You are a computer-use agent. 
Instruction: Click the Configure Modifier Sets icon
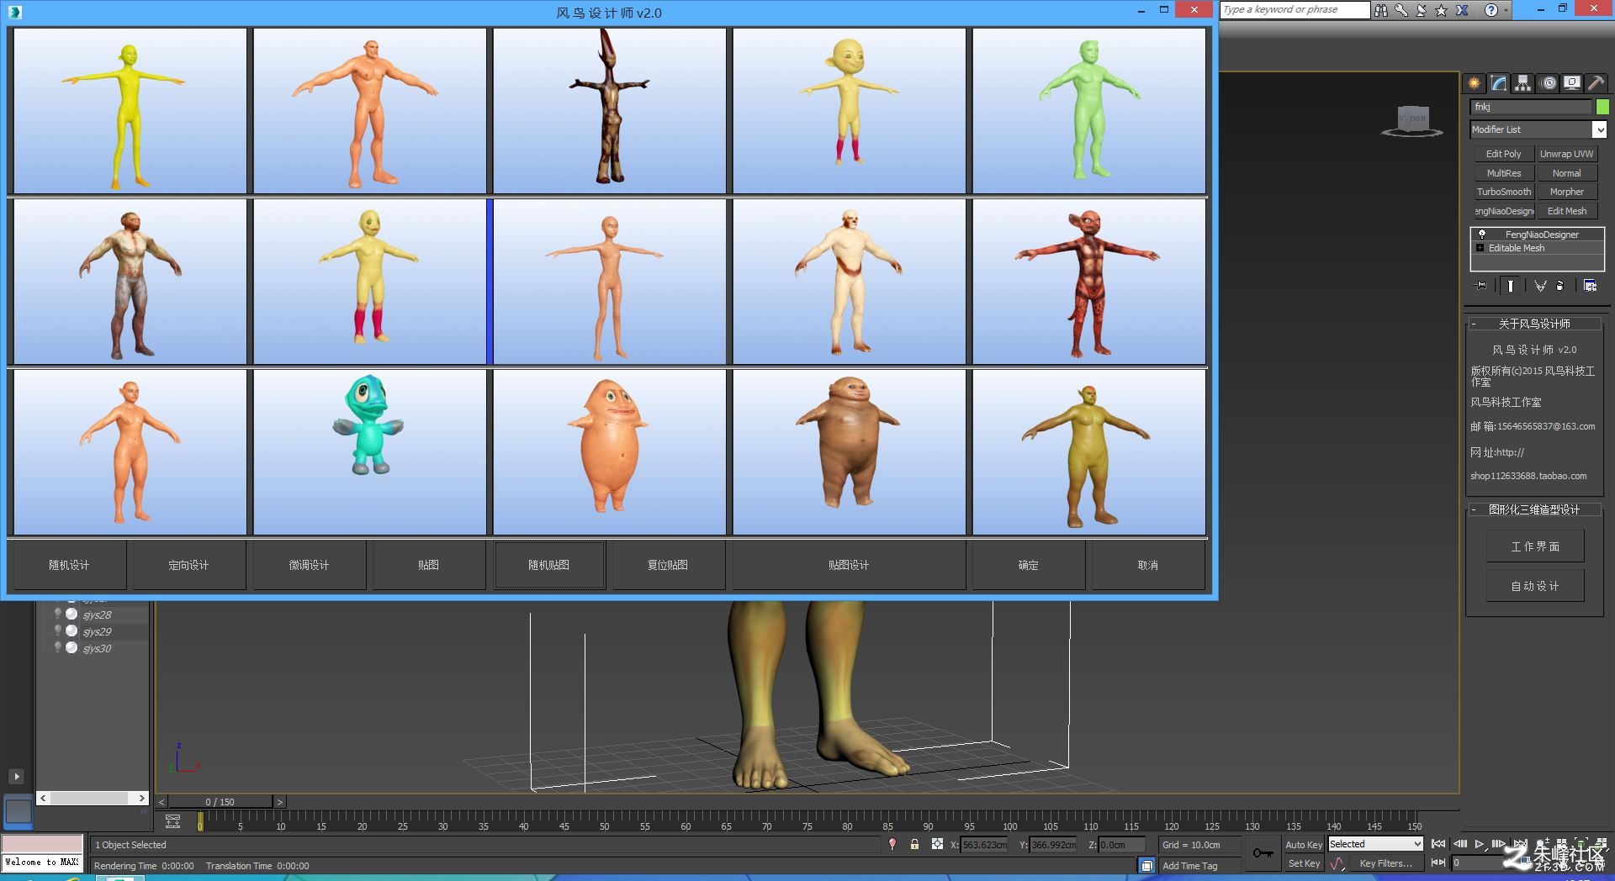point(1590,286)
